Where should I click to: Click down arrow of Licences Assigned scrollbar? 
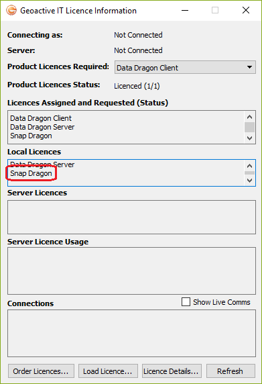[249, 138]
